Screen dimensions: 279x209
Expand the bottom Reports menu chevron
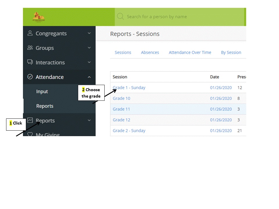tap(89, 120)
